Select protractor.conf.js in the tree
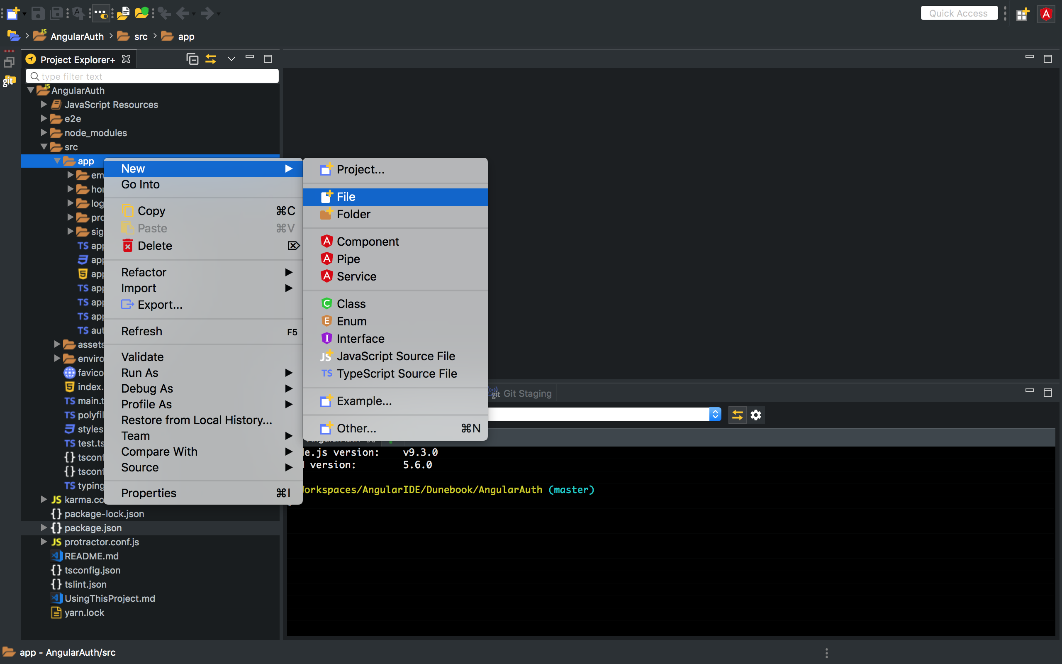Image resolution: width=1062 pixels, height=664 pixels. pyautogui.click(x=102, y=542)
